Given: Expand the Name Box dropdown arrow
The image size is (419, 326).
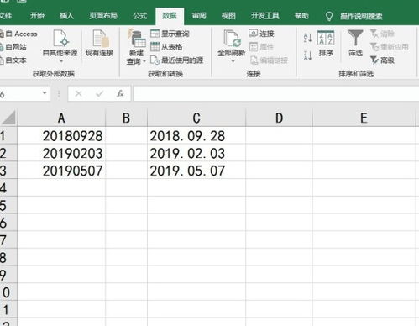Looking at the screenshot, I should point(45,93).
